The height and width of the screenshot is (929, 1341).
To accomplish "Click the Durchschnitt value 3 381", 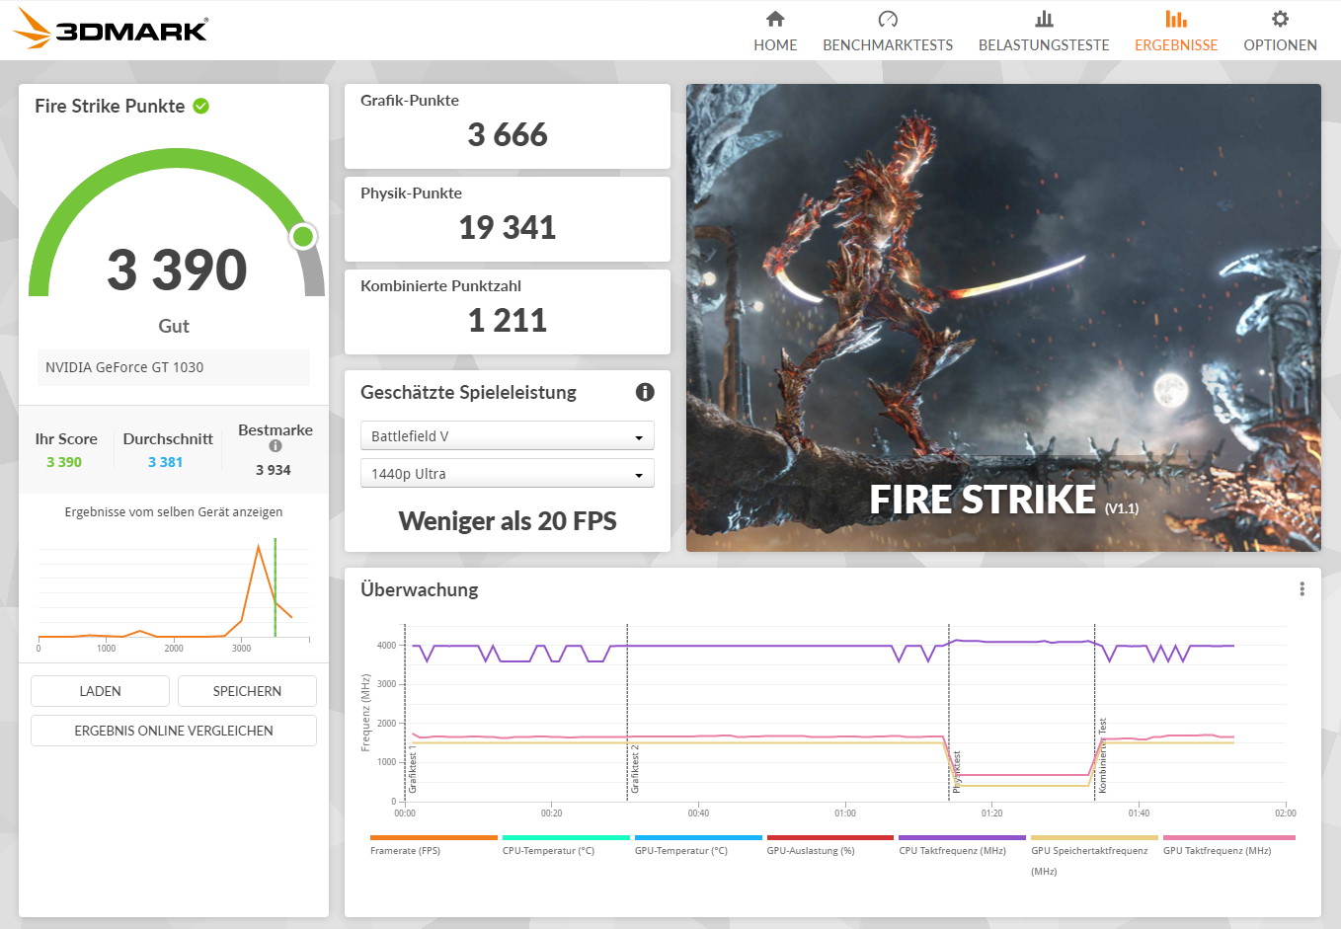I will click(x=165, y=462).
